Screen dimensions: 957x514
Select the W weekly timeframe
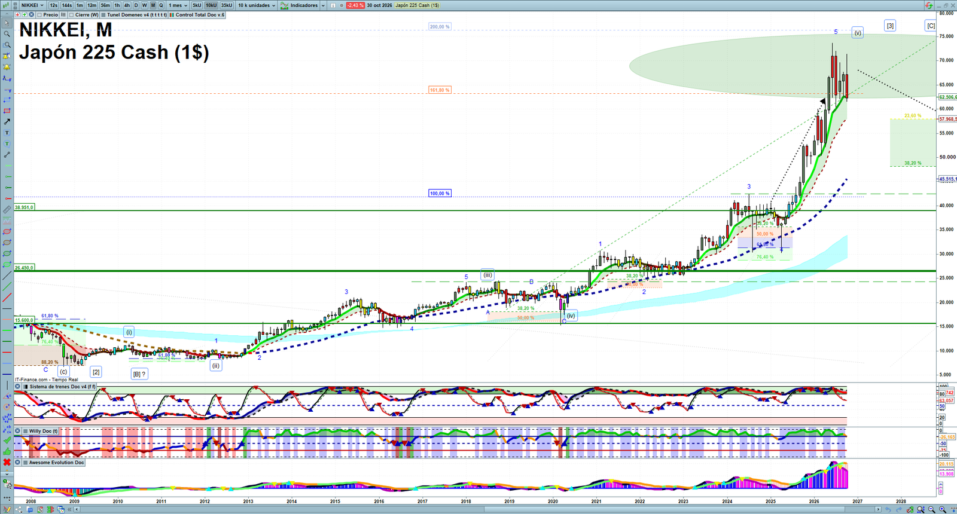click(x=144, y=5)
